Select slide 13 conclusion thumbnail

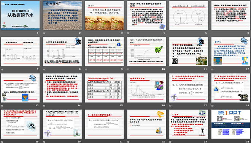tap(20, 88)
